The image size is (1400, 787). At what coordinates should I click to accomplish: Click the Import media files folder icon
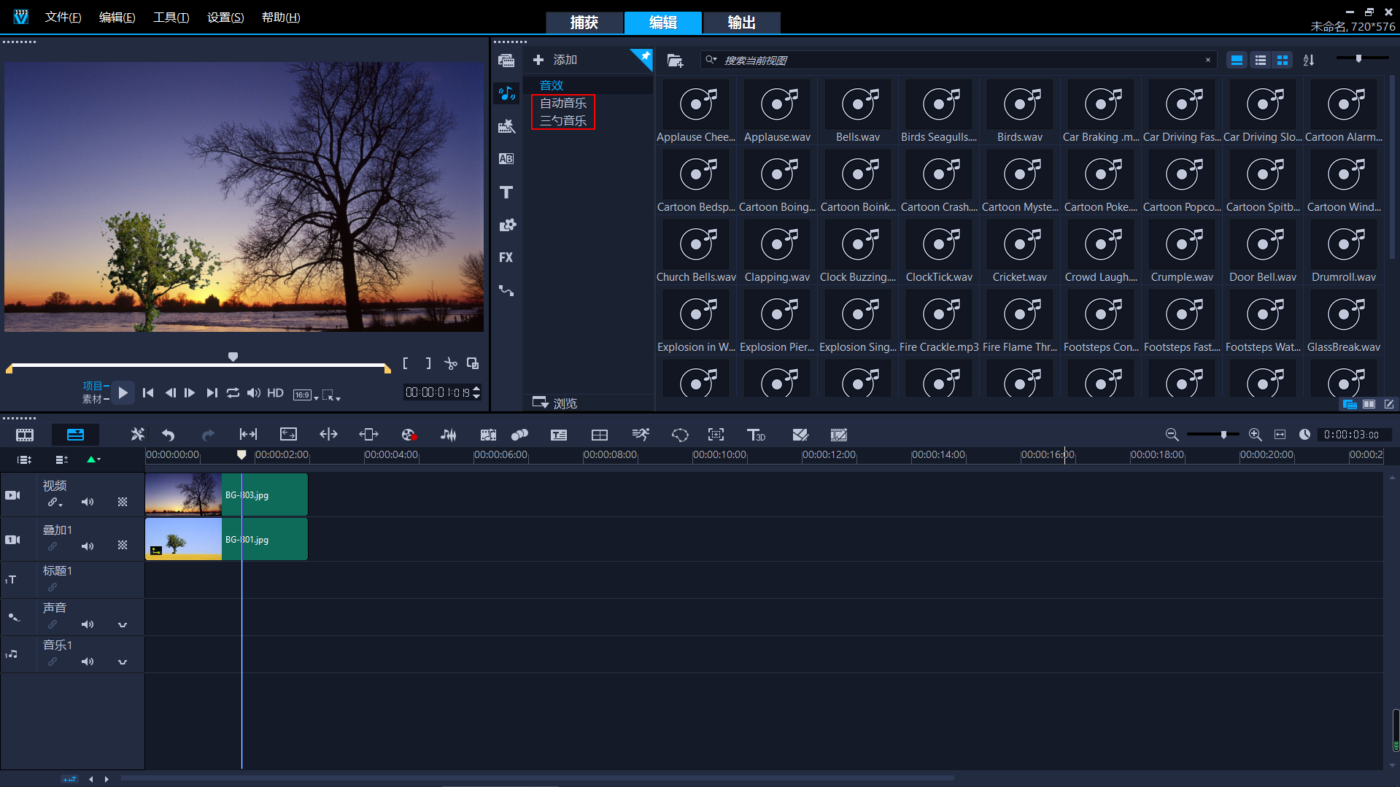[x=675, y=61]
